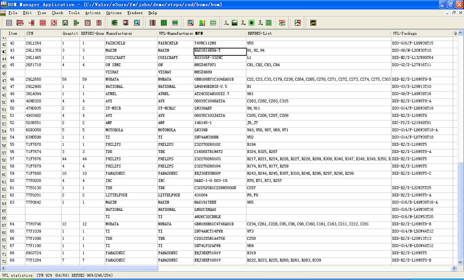
Task: Click the eye view icon
Action: point(115,23)
